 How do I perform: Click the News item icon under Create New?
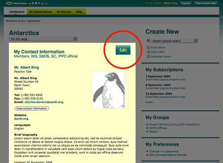tap(148, 52)
